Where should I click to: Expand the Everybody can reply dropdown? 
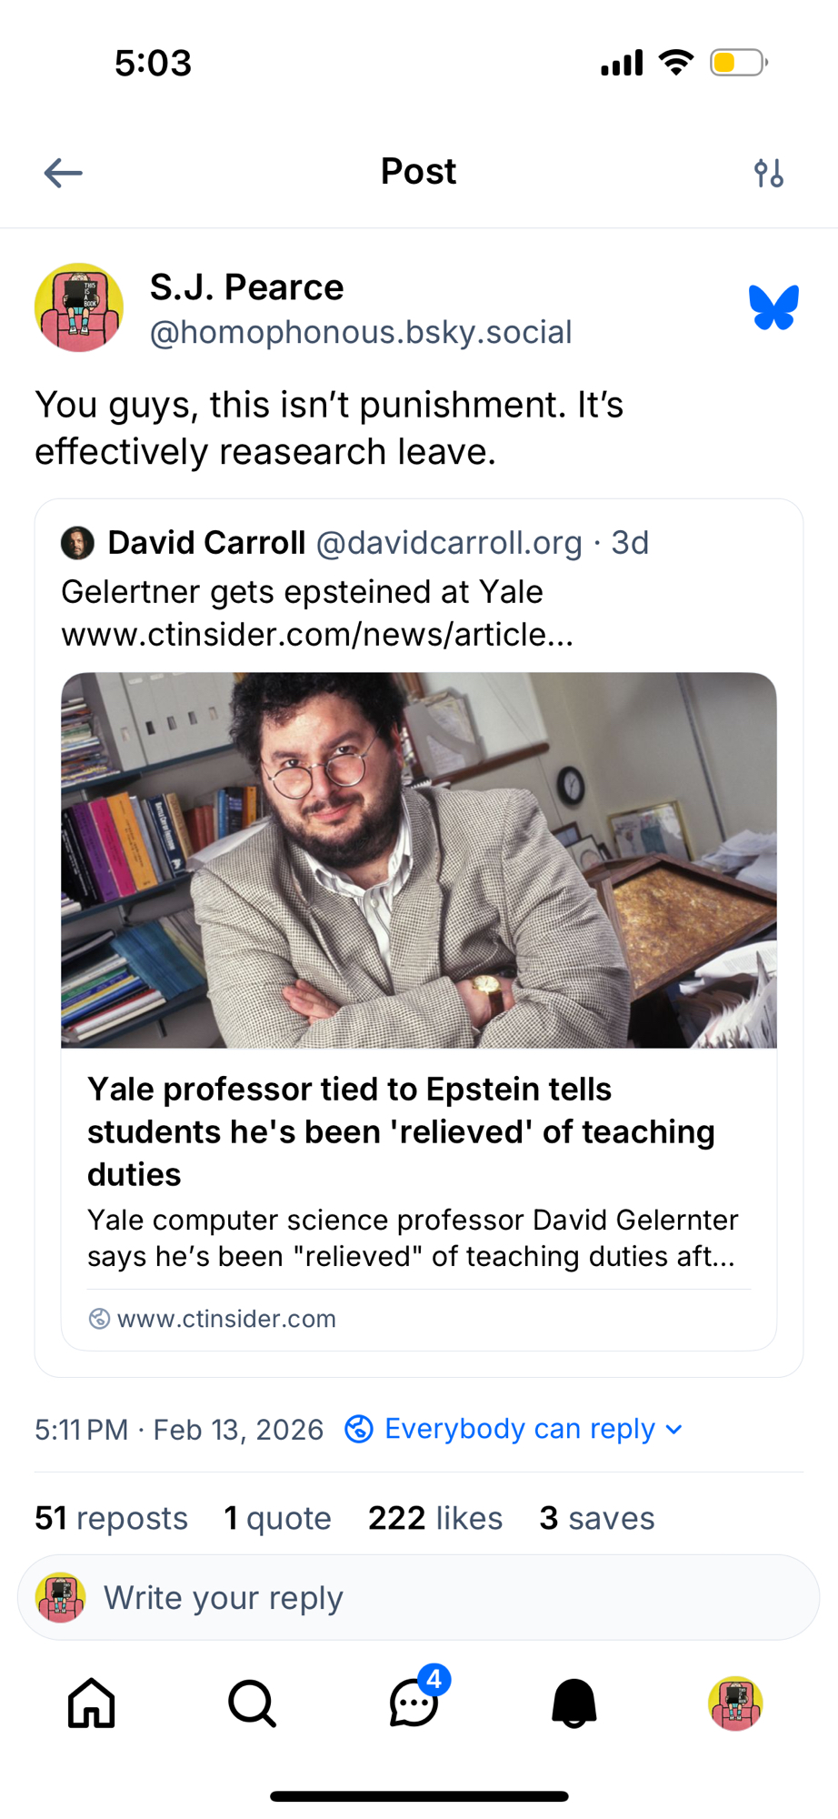514,1429
